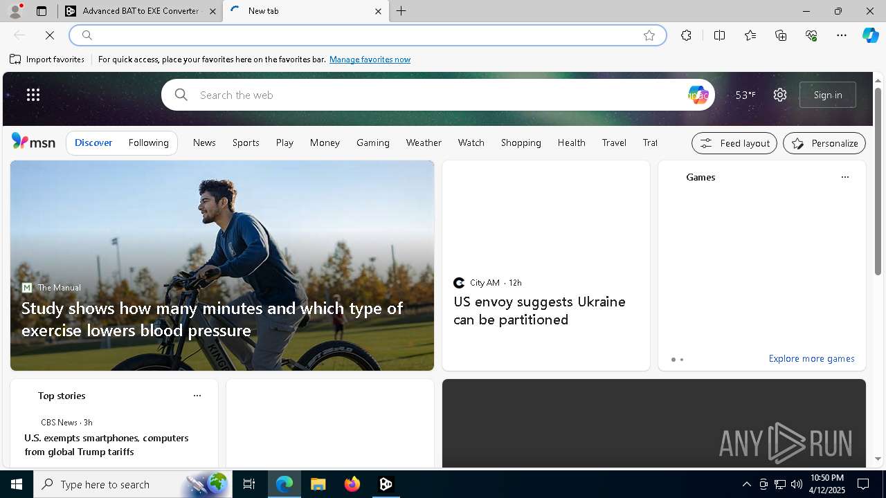
Task: Open the News category
Action: point(204,142)
